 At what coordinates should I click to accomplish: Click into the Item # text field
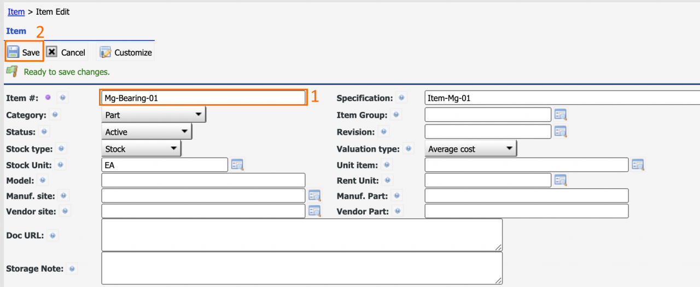tap(203, 98)
